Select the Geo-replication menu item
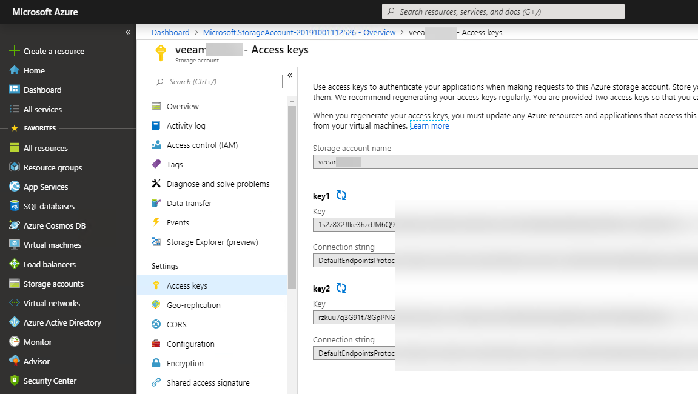The image size is (698, 394). [212, 305]
